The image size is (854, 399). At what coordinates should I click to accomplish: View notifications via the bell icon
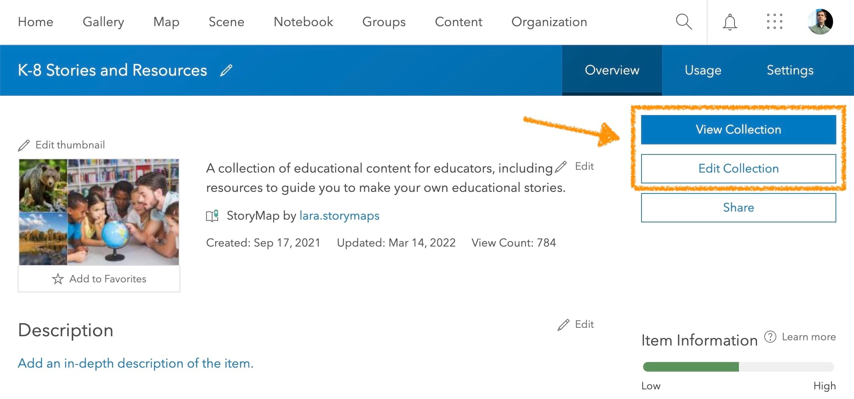point(729,22)
